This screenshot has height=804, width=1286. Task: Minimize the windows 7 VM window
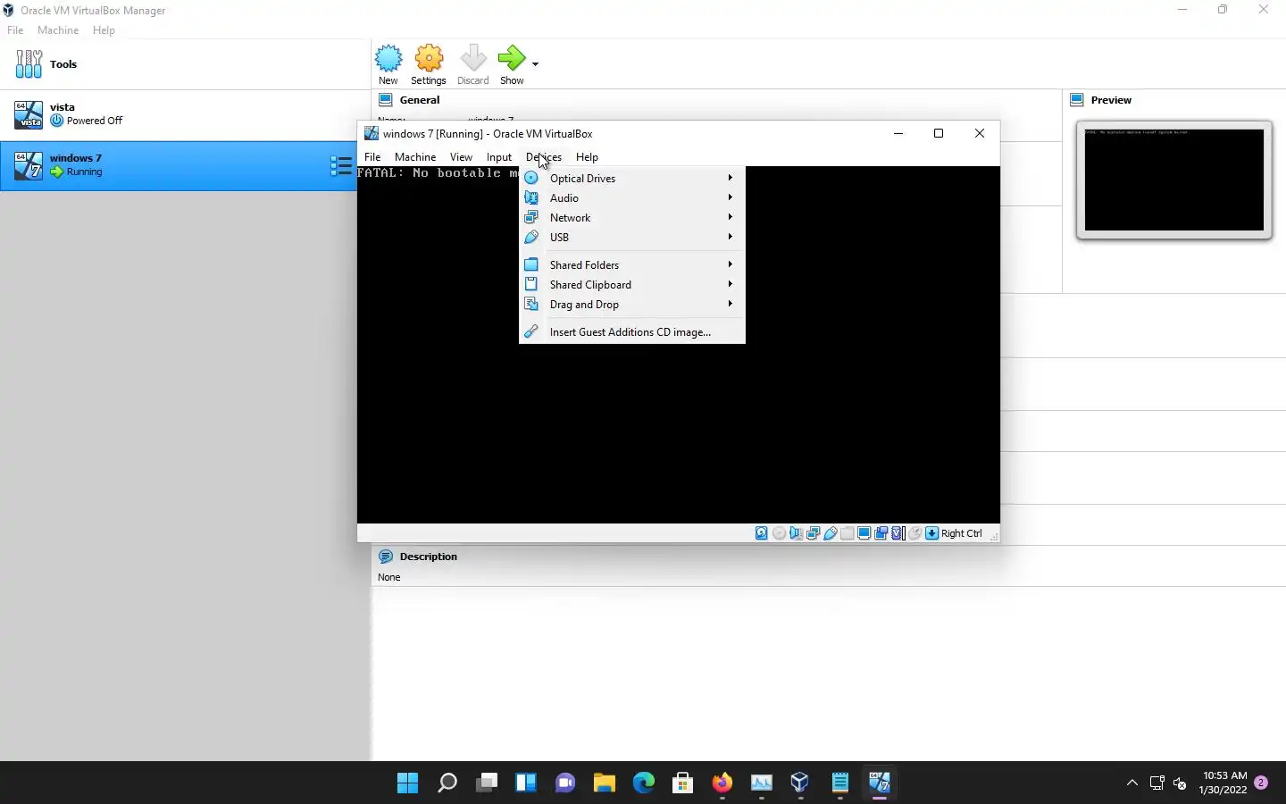(x=898, y=133)
